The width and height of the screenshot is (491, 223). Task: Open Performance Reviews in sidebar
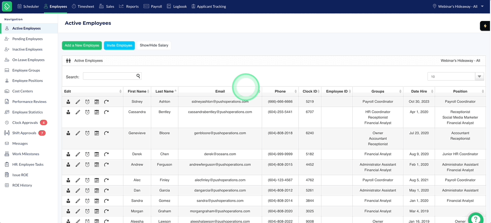tap(29, 102)
